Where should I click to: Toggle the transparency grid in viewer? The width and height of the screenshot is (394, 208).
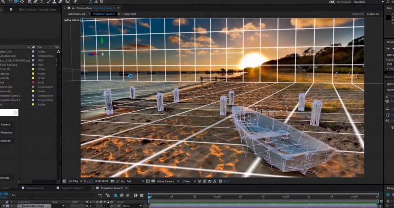(153, 181)
